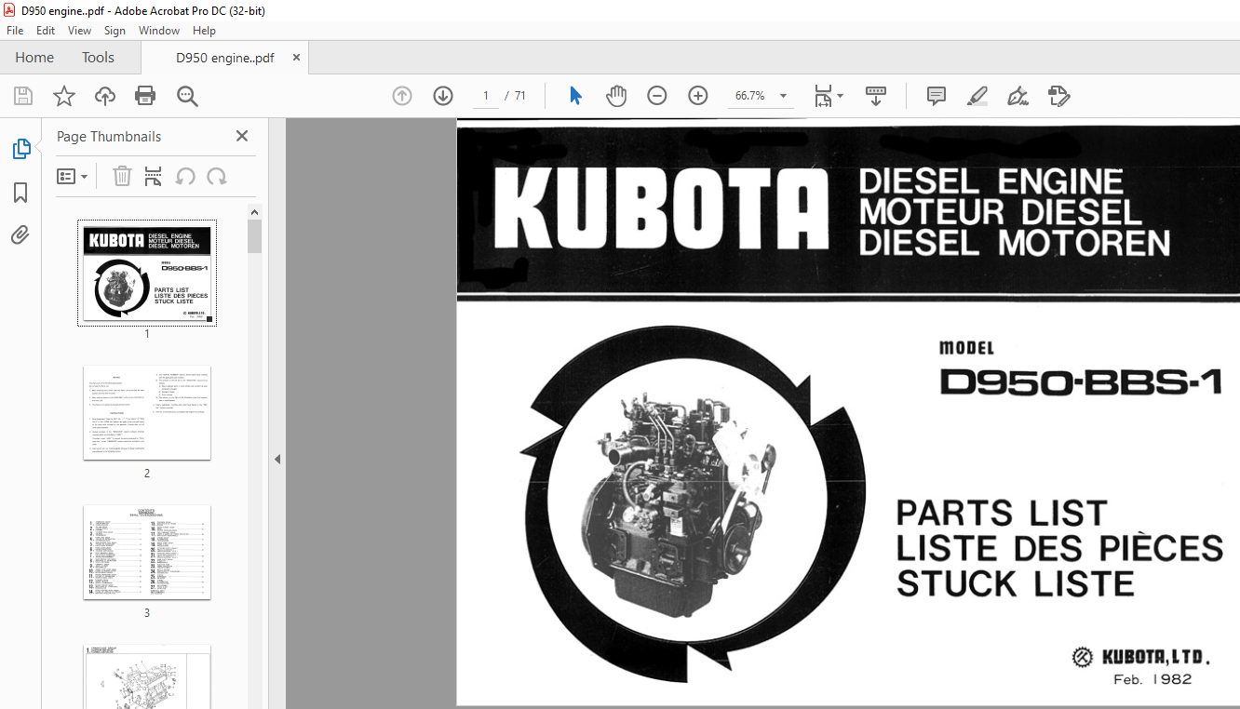Add a comment sticky note

[x=937, y=96]
